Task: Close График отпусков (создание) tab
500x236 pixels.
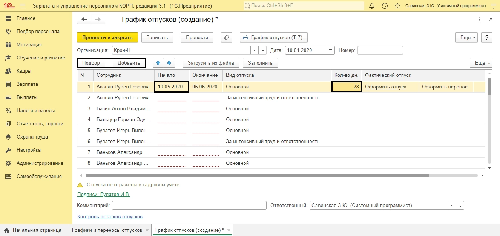Action: click(229, 230)
